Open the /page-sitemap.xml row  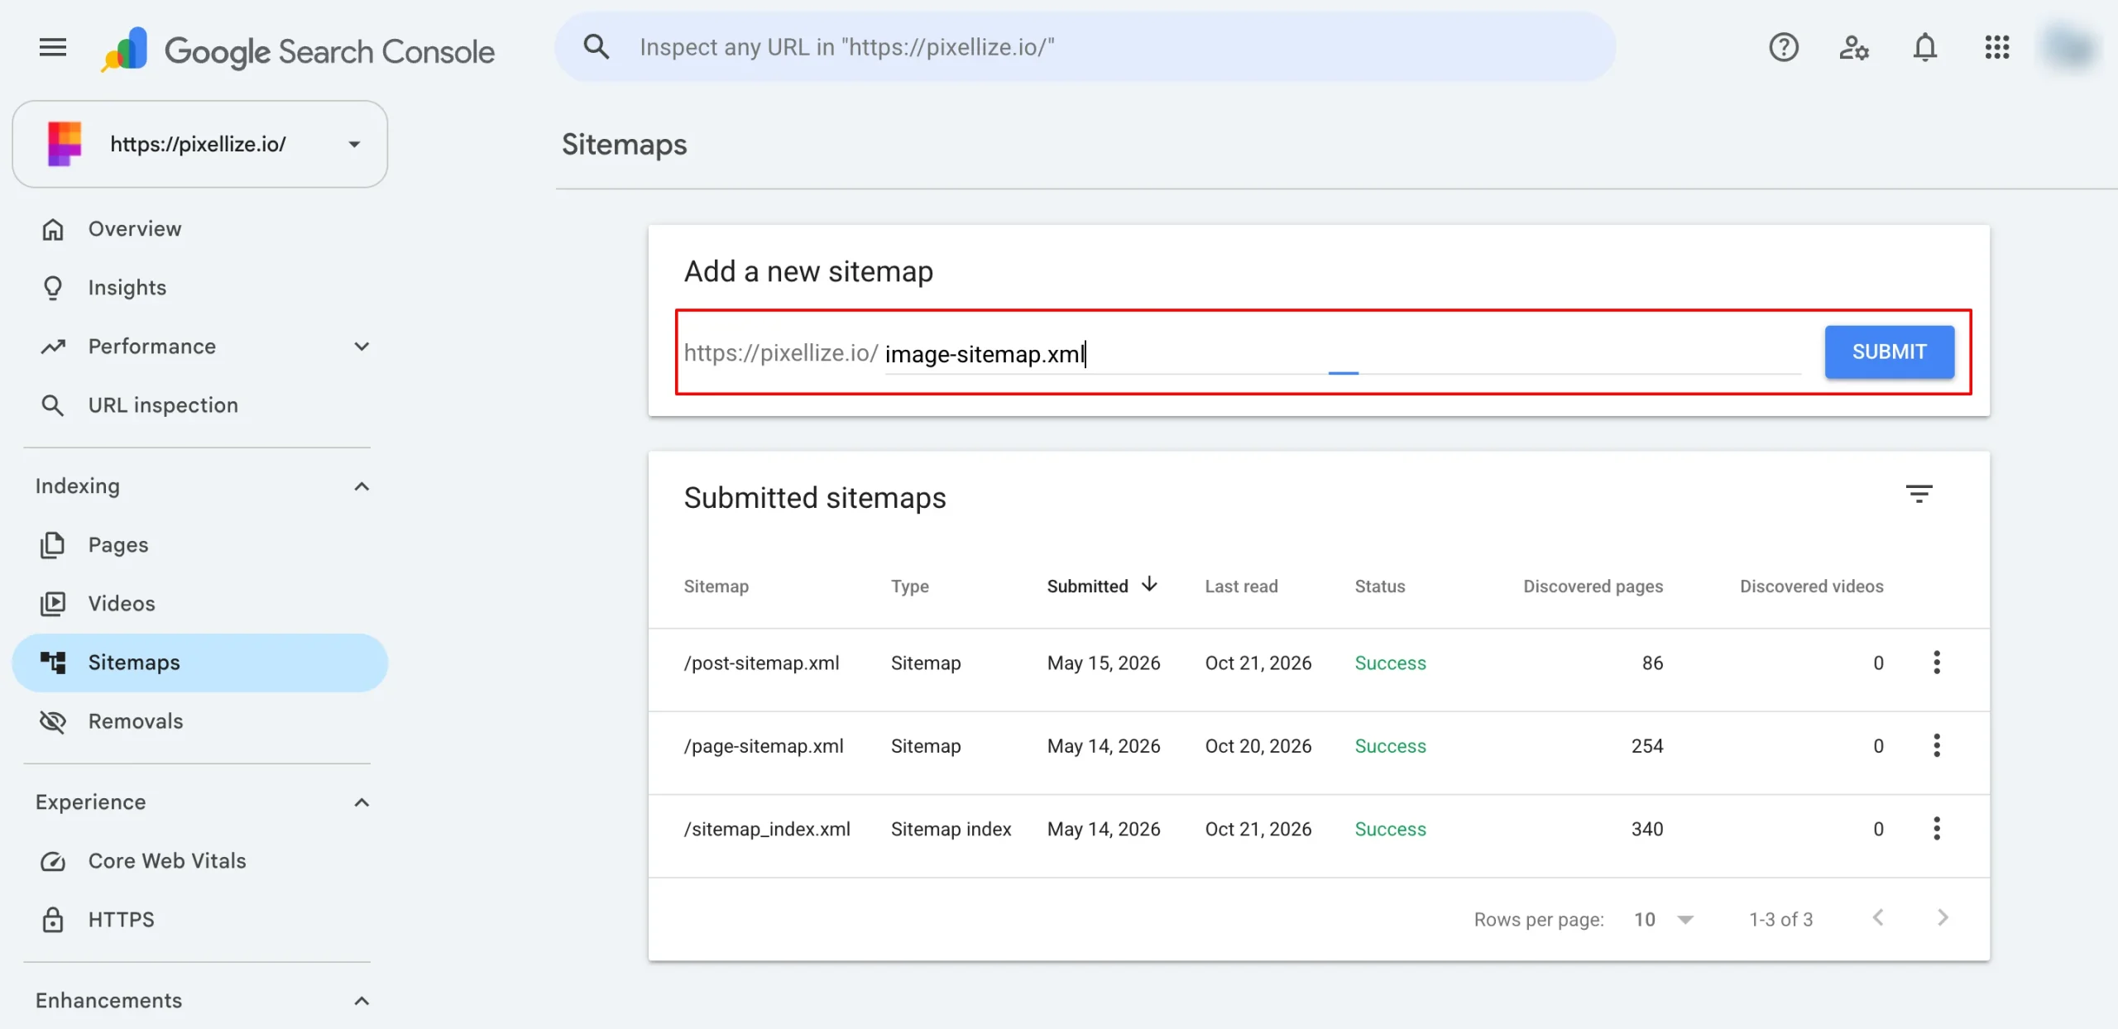(x=1319, y=753)
